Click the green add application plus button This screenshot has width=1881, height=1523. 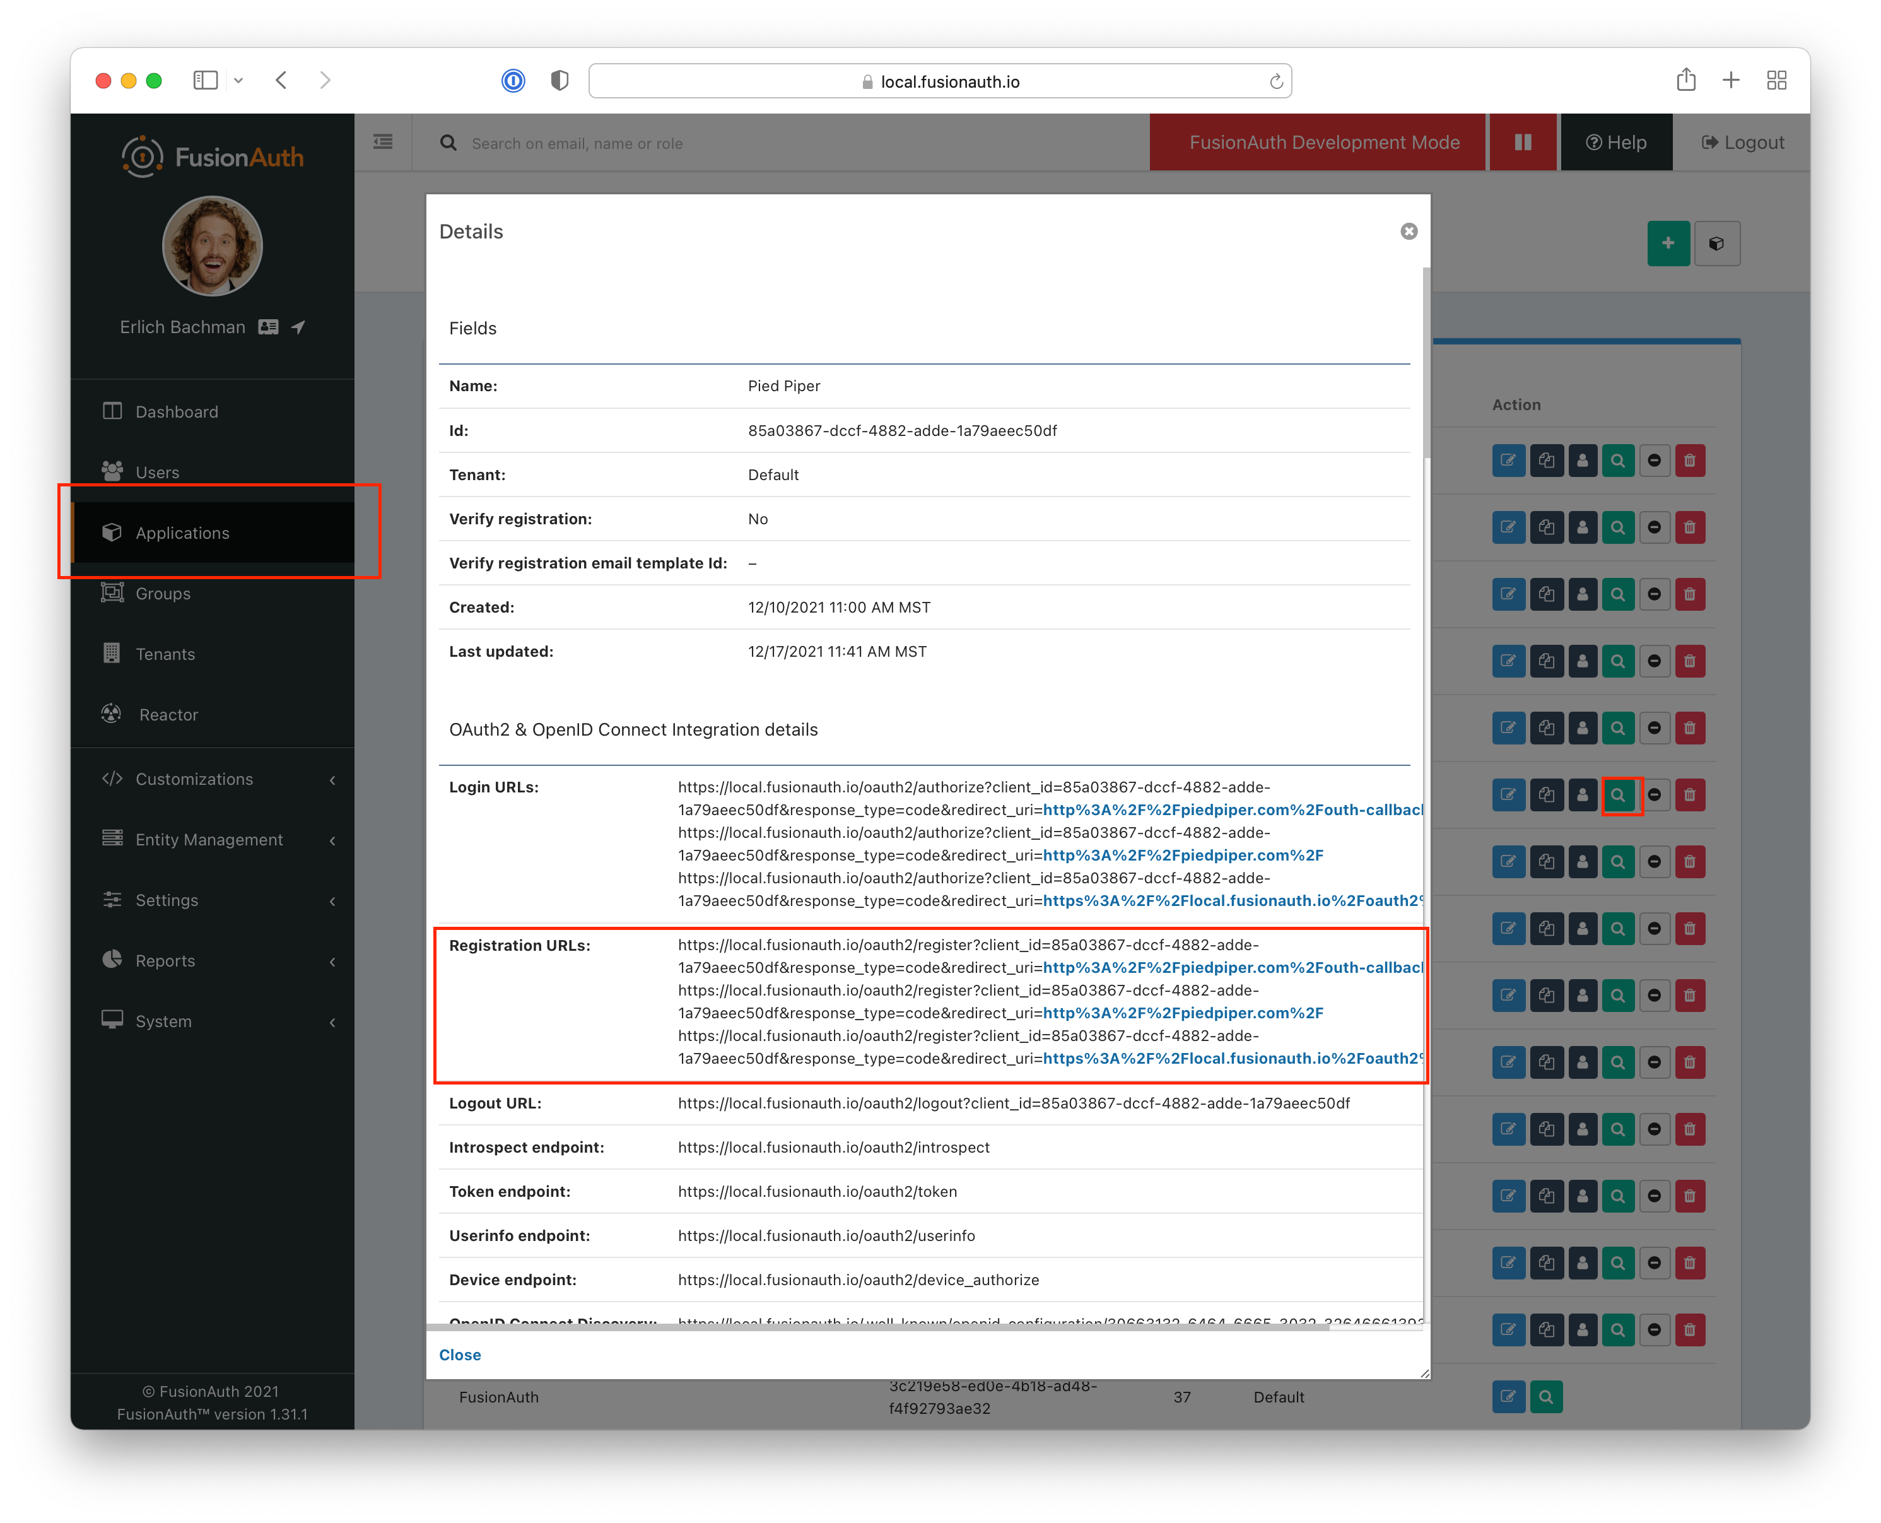tap(1668, 243)
